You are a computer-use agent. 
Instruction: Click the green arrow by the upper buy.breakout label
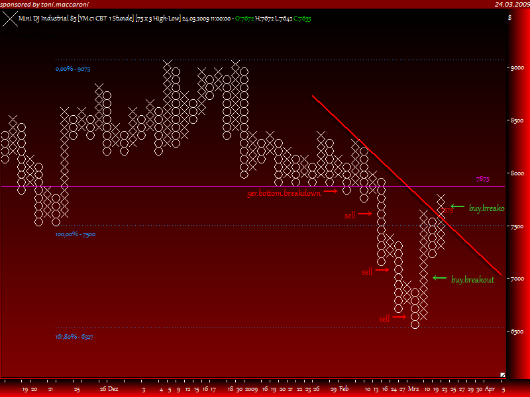457,206
